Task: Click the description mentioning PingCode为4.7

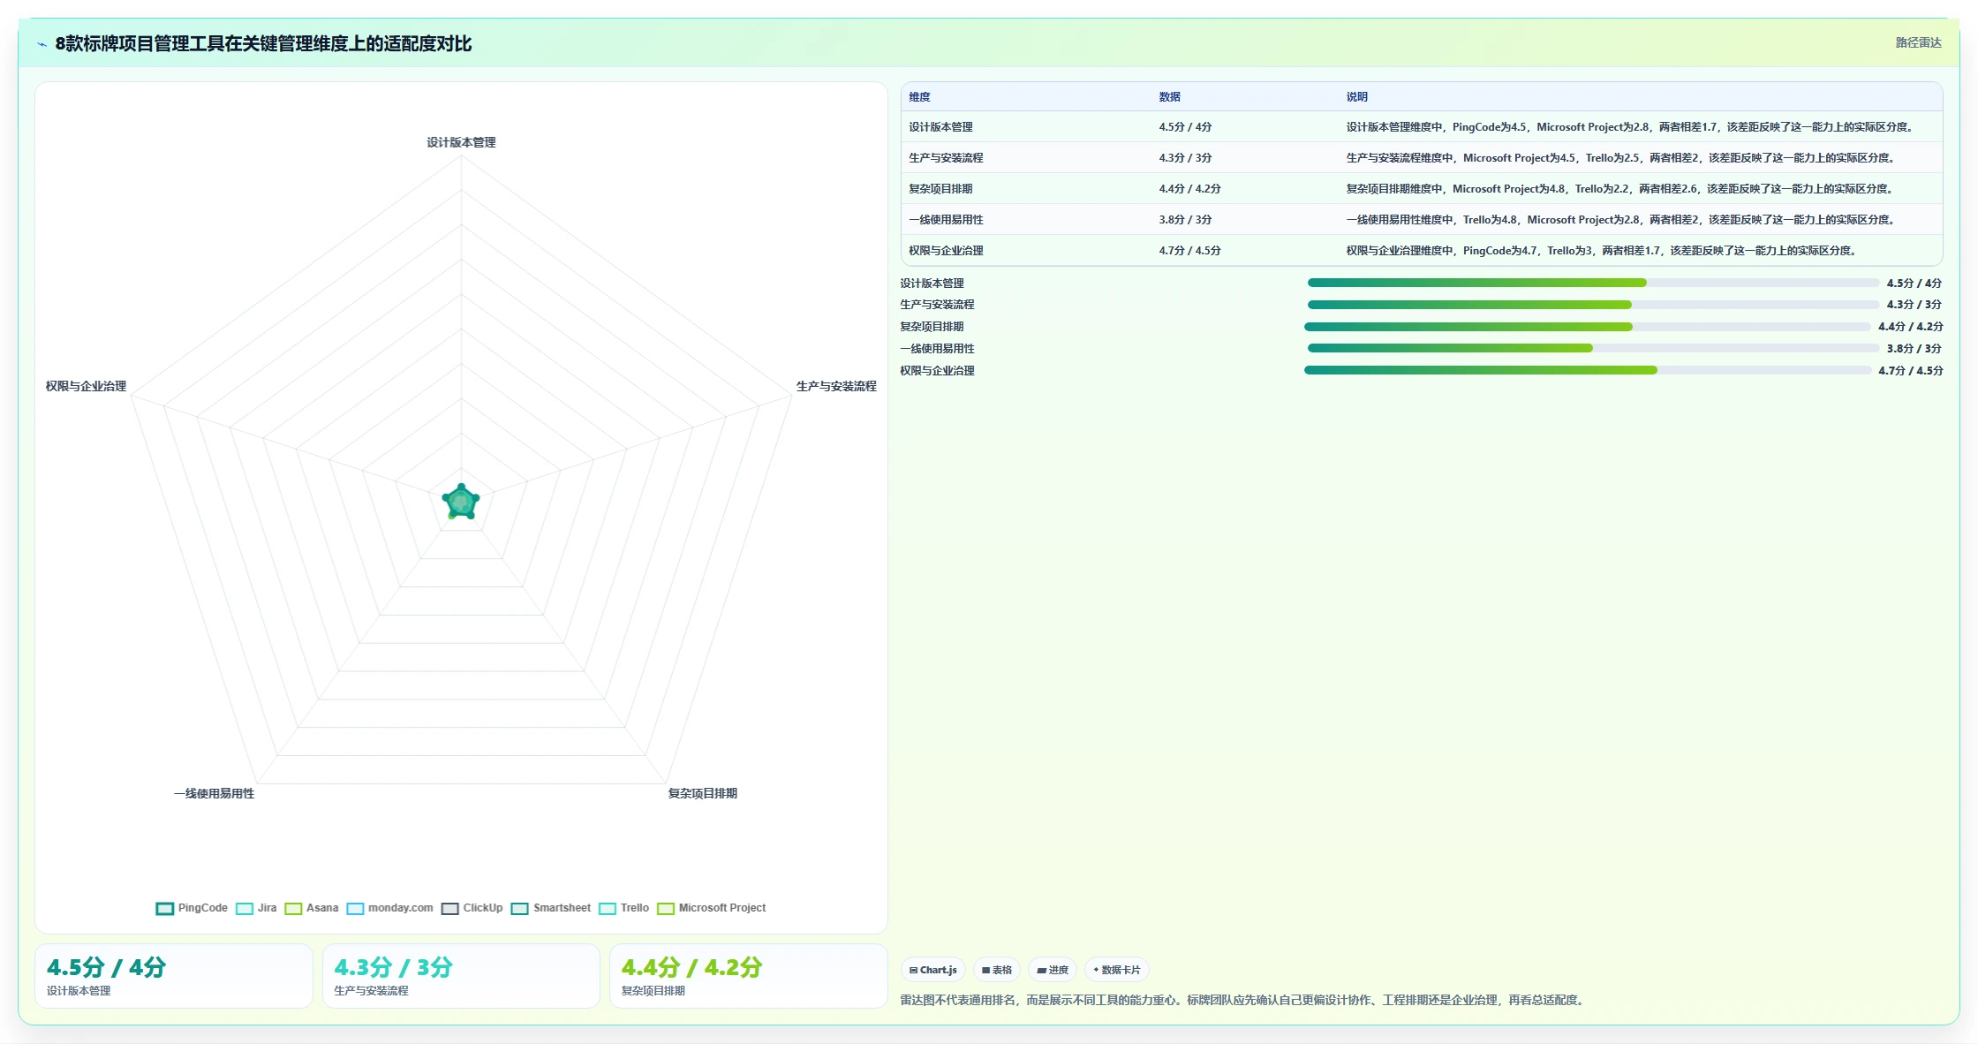Action: pyautogui.click(x=1601, y=251)
